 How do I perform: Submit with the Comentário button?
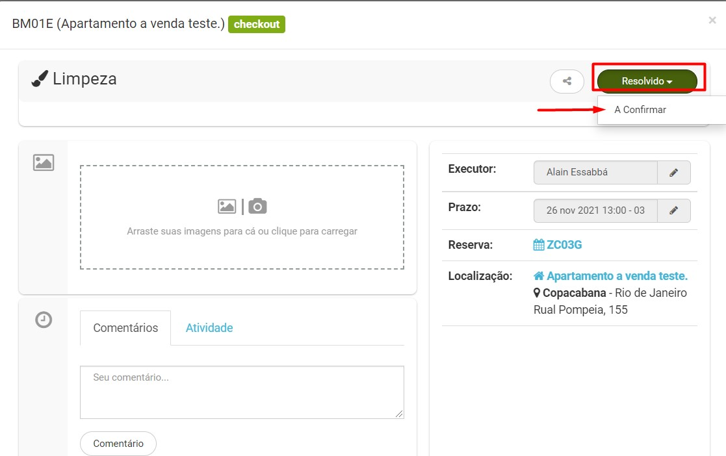(x=118, y=444)
